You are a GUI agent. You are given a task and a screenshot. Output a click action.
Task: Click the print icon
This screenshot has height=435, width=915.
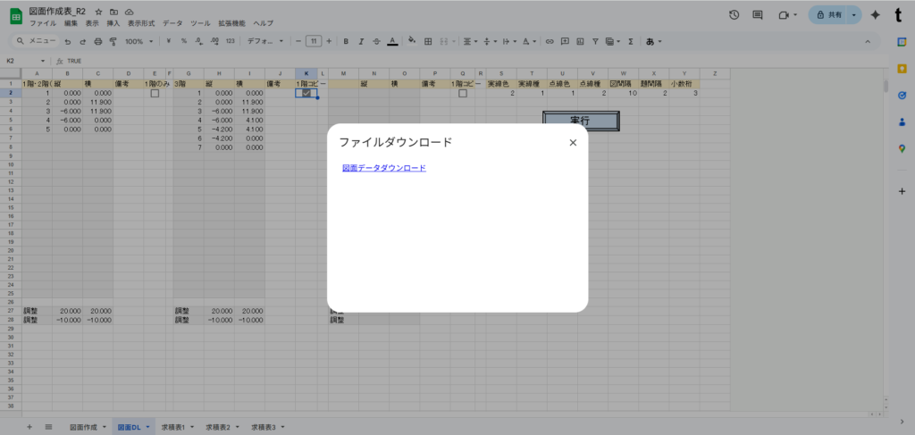[x=98, y=41]
